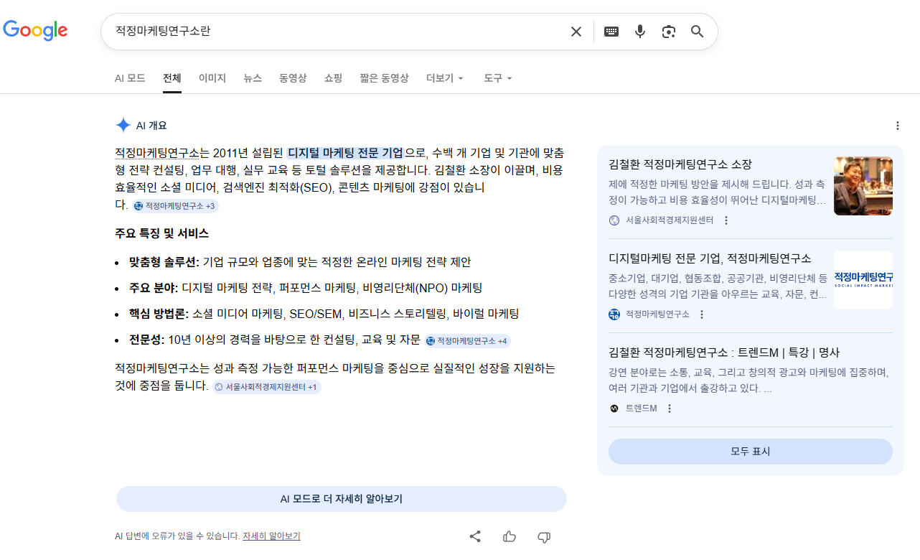
Task: Open the 자세히 알아보기 link
Action: (x=271, y=536)
